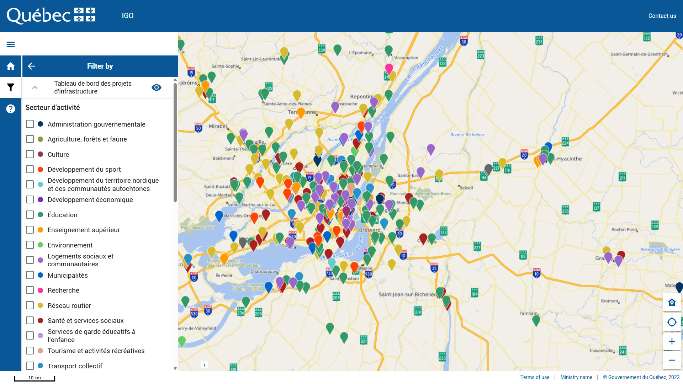Open the map info 'i' button
The height and width of the screenshot is (384, 683).
pyautogui.click(x=204, y=364)
